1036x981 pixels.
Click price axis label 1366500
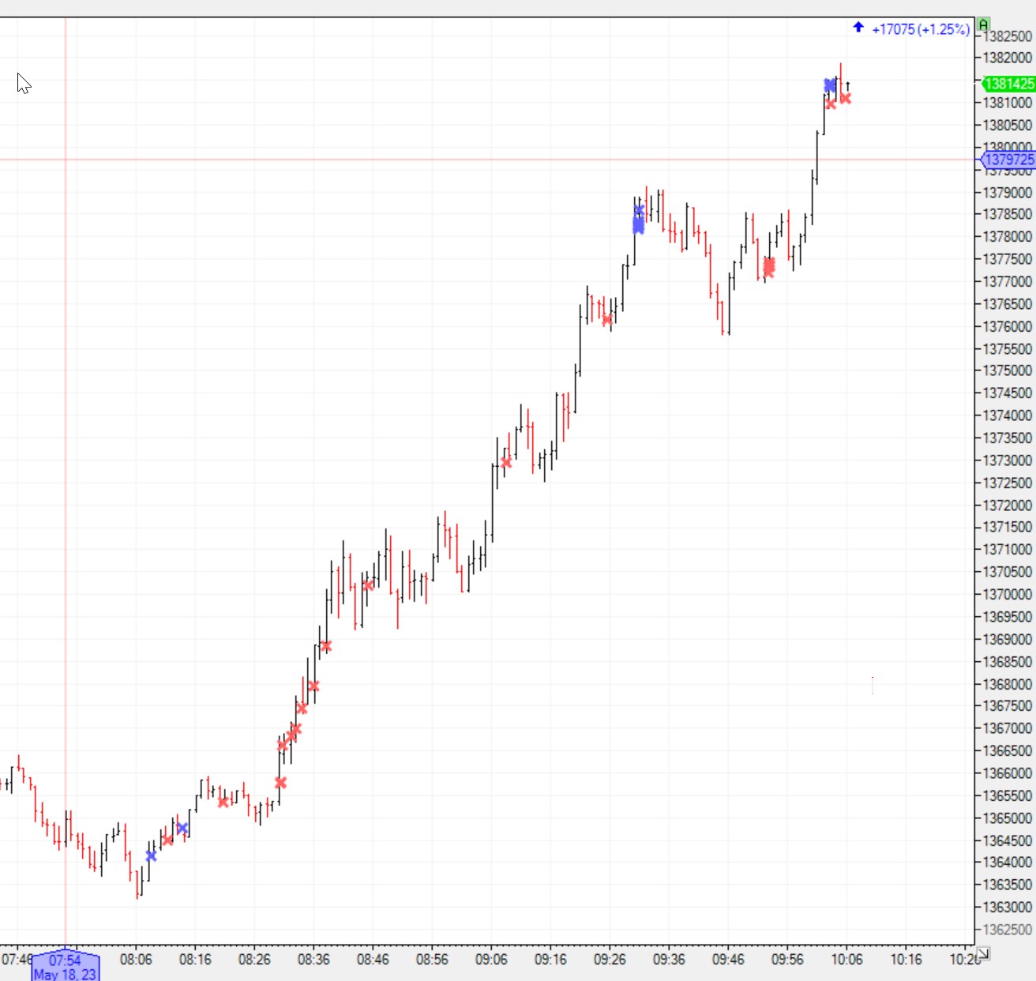tap(1008, 751)
